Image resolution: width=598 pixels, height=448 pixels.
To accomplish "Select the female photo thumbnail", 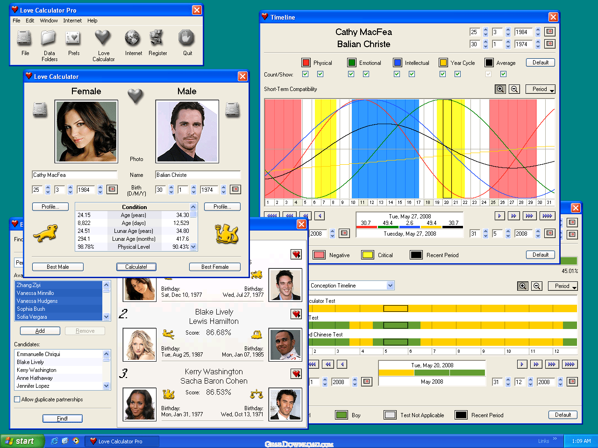I will click(x=86, y=131).
